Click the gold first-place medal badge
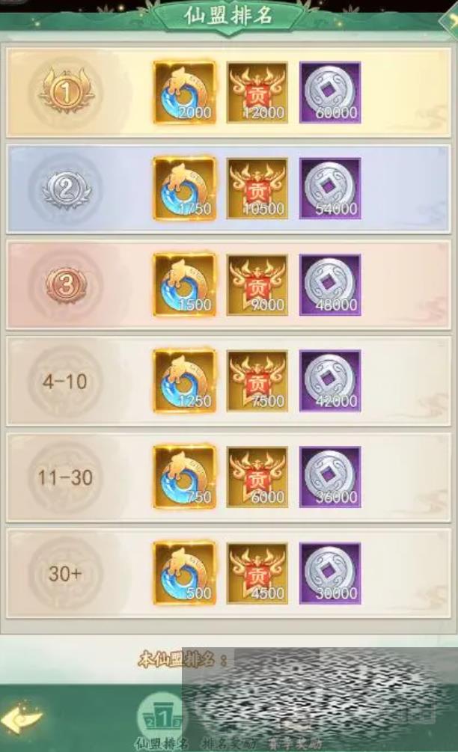The height and width of the screenshot is (752, 458). 66,91
